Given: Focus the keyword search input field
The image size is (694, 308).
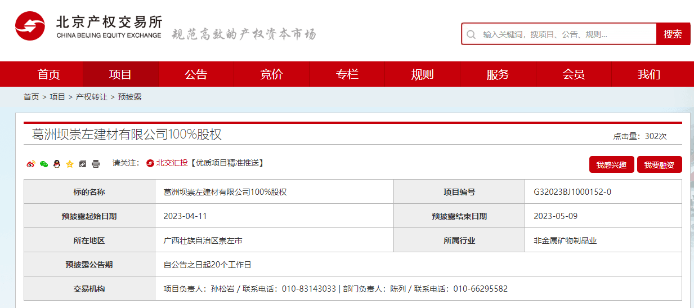Looking at the screenshot, I should pos(566,34).
